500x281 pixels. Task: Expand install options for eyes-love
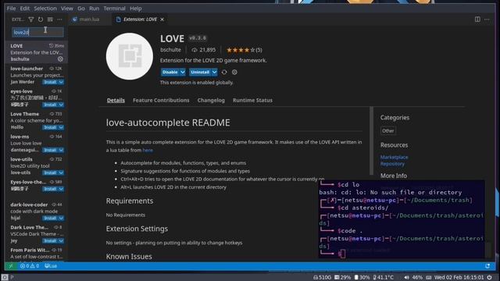pos(61,105)
